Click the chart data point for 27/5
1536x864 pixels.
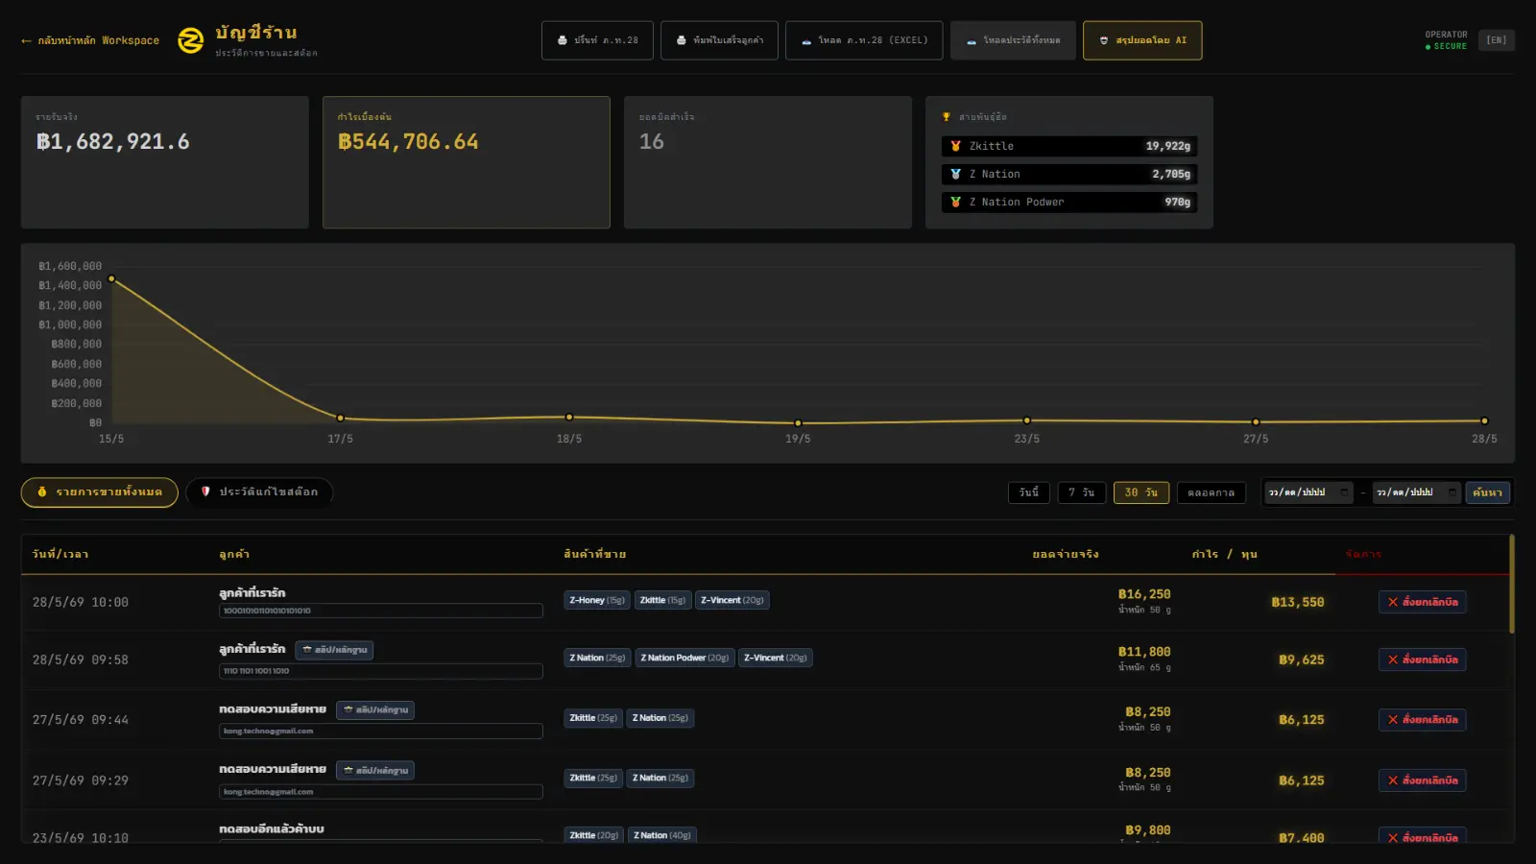[1256, 421]
